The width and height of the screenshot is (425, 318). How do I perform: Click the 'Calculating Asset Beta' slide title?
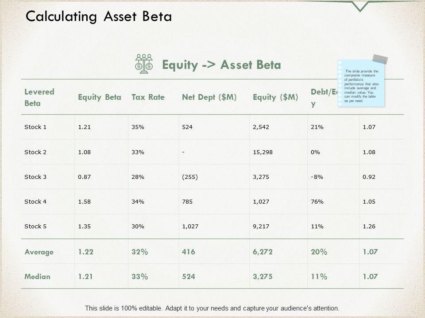click(99, 16)
